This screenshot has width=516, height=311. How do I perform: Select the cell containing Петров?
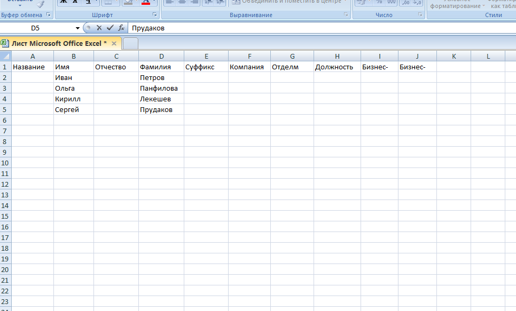pyautogui.click(x=161, y=77)
